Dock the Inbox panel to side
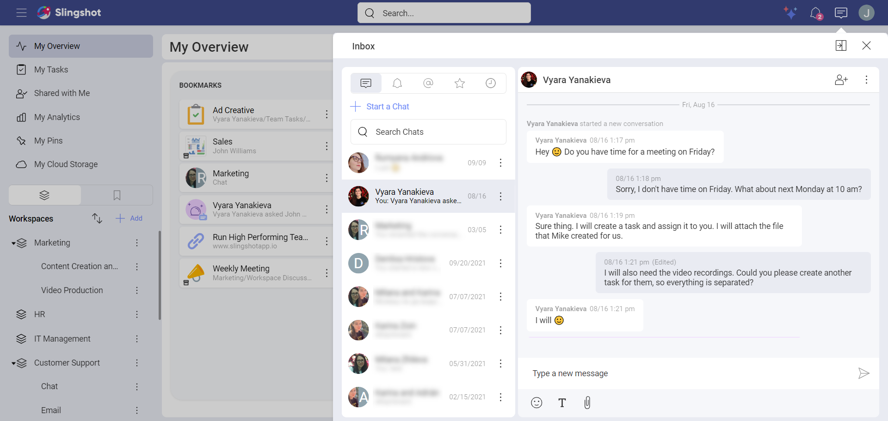 tap(841, 45)
